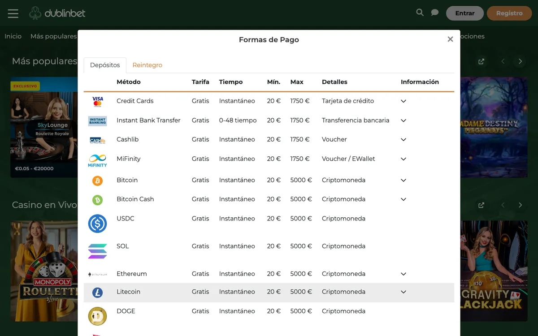This screenshot has height=336, width=538.
Task: Open the chat bubble icon
Action: pyautogui.click(x=434, y=13)
